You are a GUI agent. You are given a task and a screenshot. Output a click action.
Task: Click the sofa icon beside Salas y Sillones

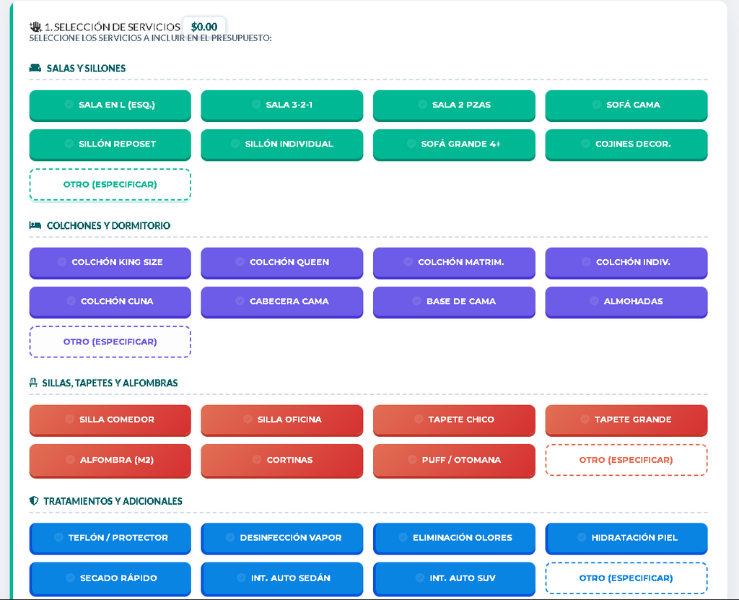click(35, 69)
